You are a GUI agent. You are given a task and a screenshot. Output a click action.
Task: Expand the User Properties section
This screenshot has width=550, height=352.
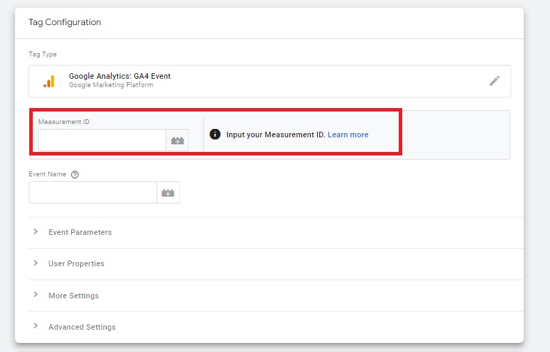[76, 263]
